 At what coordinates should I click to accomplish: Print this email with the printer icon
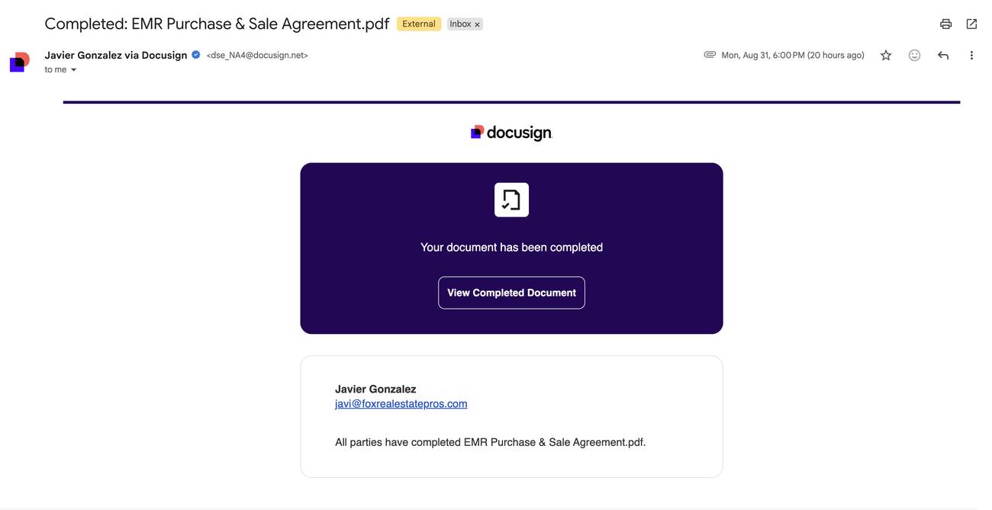(x=945, y=24)
